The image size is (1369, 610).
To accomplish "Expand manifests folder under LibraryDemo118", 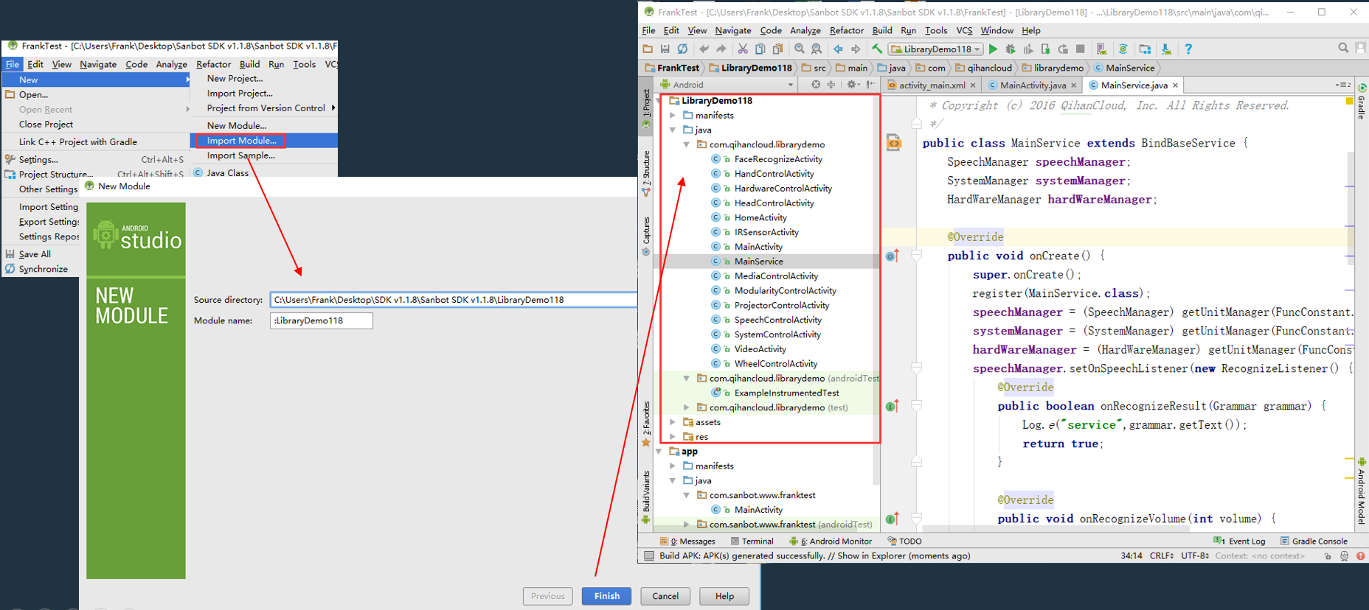I will point(673,116).
